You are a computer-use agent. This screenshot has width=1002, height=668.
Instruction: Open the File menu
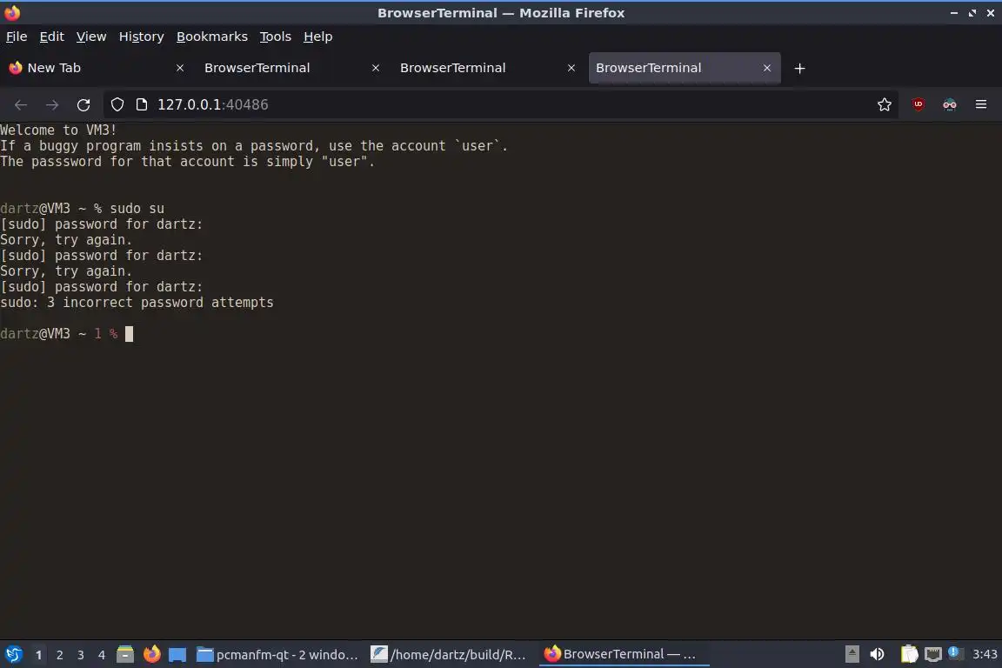pos(17,37)
